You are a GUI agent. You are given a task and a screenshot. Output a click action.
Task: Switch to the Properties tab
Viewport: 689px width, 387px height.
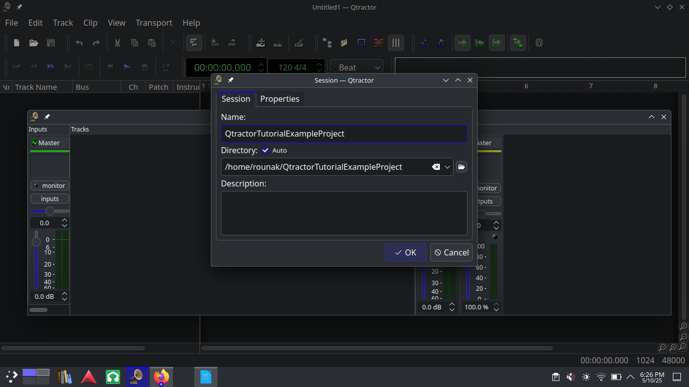(x=279, y=99)
